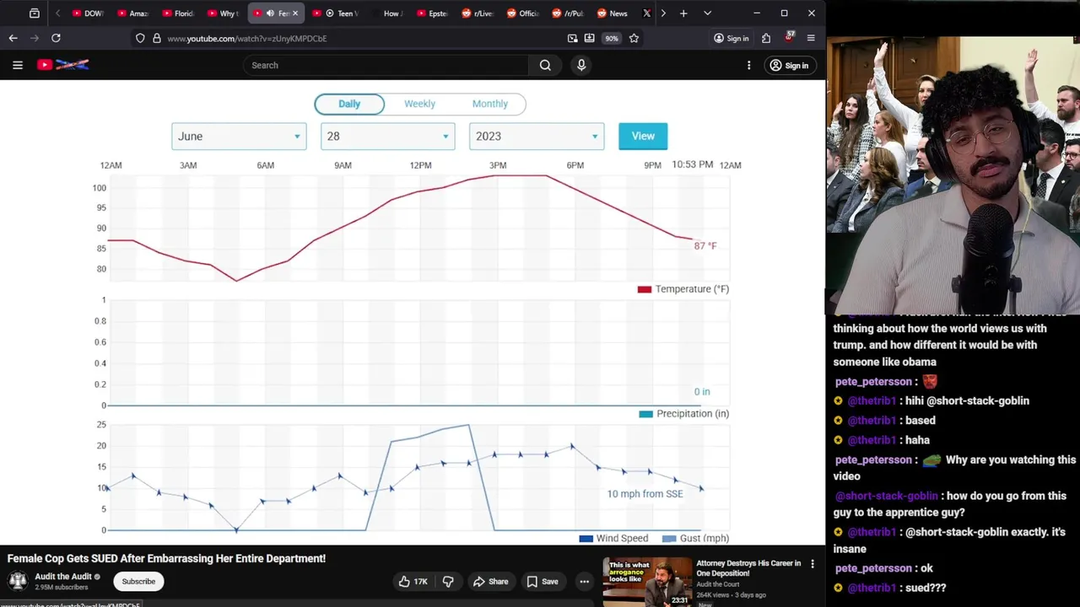Select the Monthly view toggle

pos(490,104)
